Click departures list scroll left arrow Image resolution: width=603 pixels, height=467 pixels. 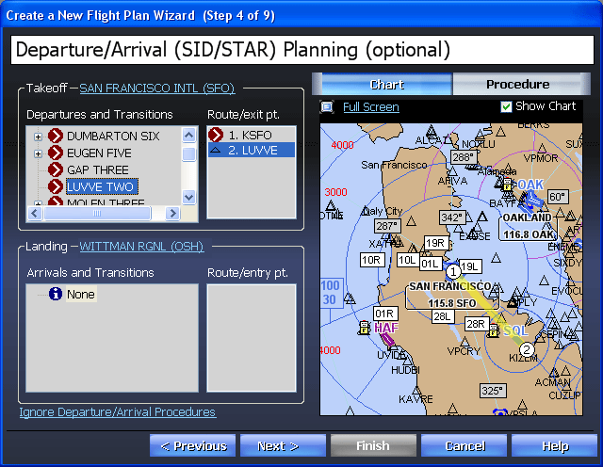point(35,213)
